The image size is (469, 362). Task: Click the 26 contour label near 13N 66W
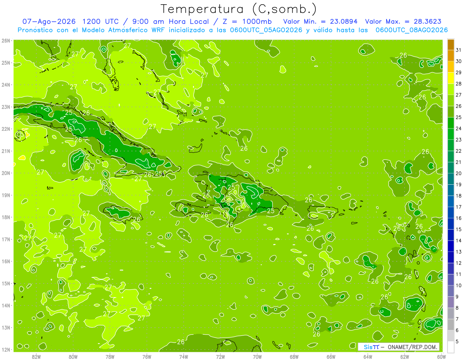[317, 334]
